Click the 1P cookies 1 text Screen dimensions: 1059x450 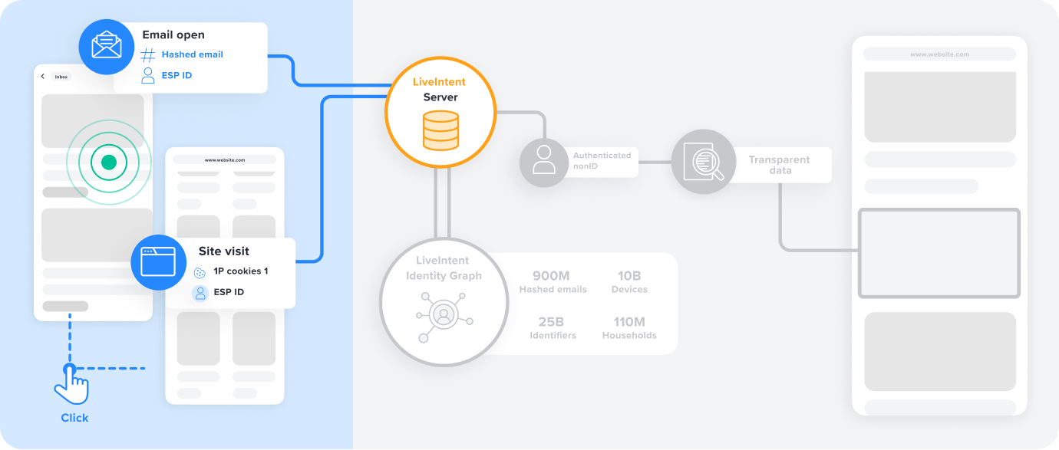point(241,271)
